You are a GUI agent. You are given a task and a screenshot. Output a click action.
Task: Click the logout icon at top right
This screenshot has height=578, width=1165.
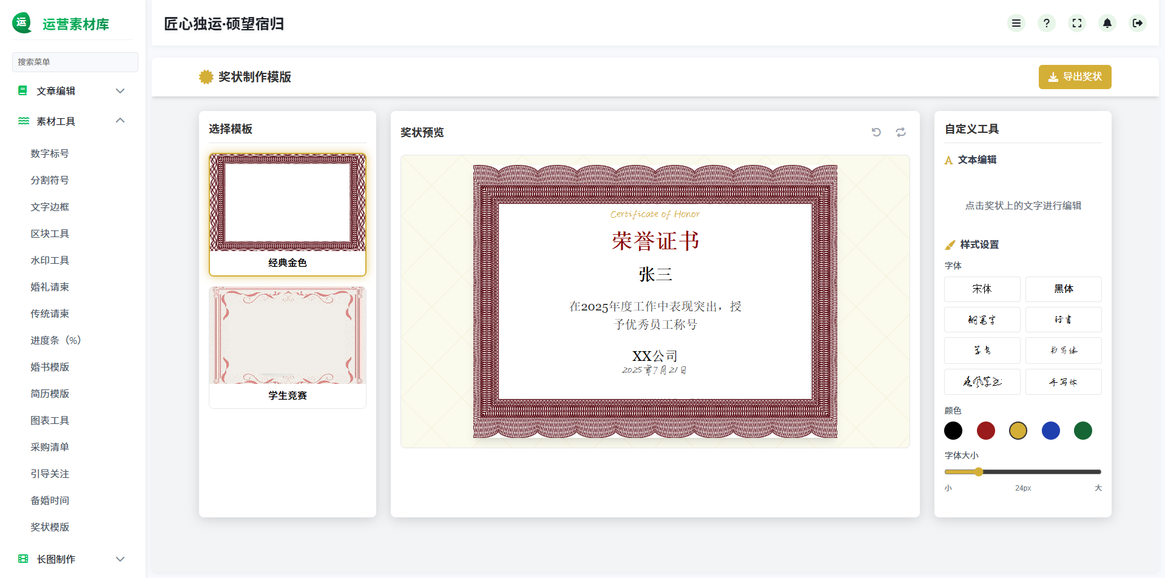(x=1138, y=23)
